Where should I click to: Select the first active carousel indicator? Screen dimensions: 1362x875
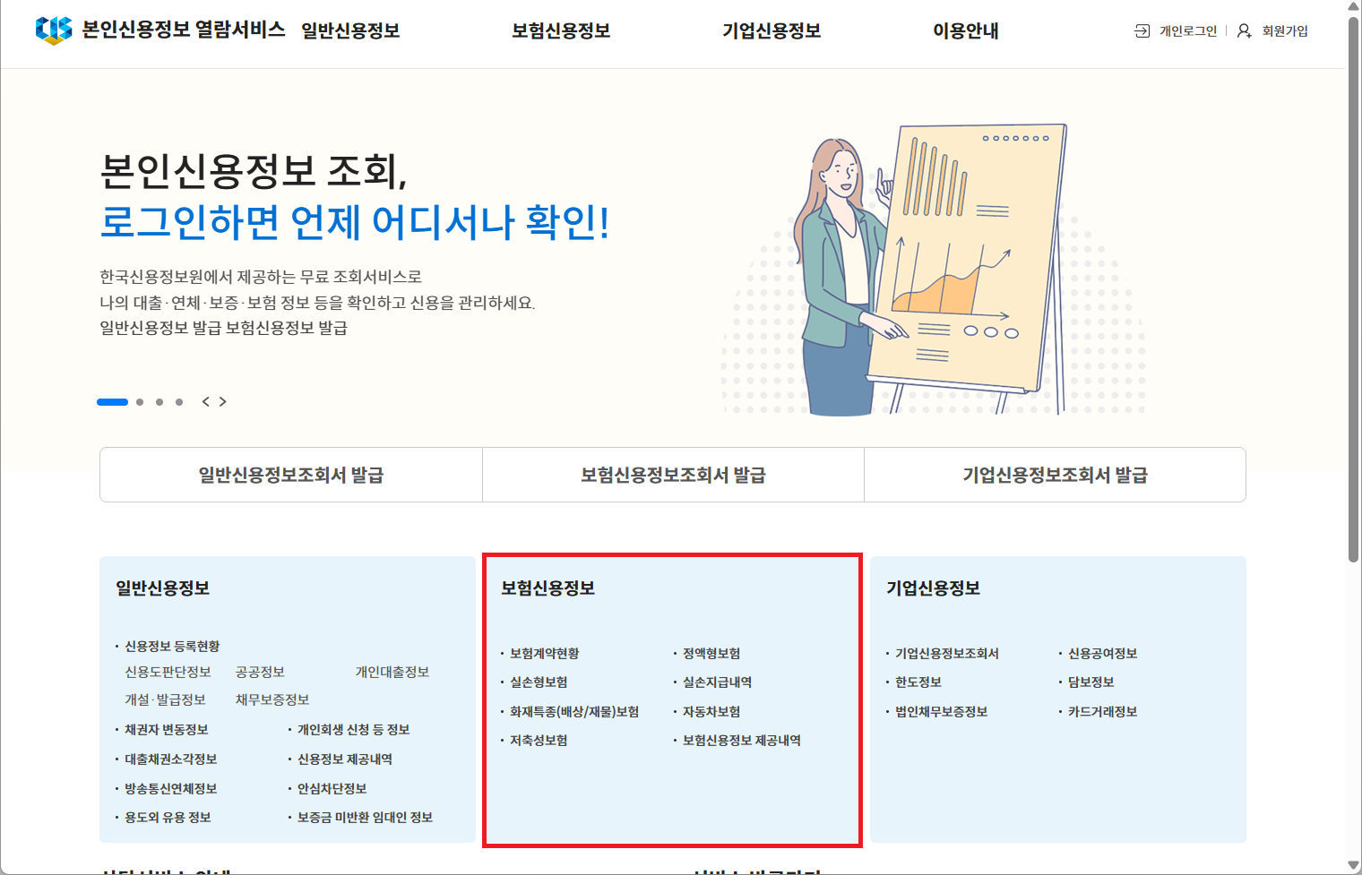112,402
